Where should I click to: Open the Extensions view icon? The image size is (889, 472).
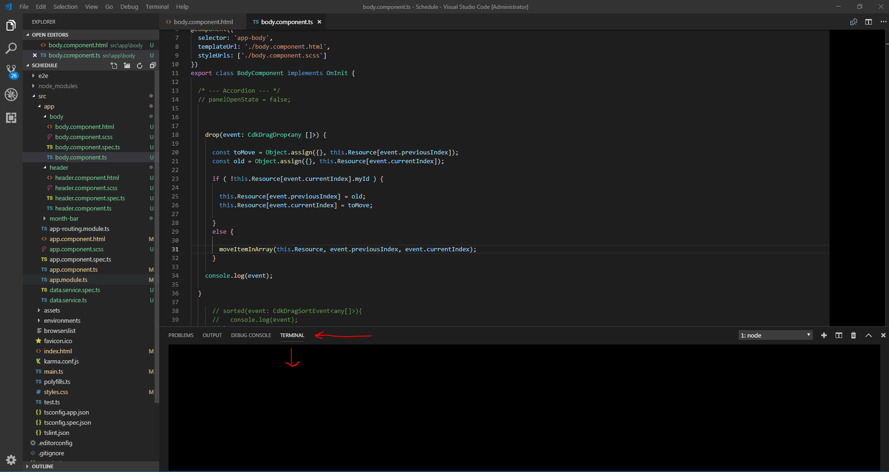(11, 118)
